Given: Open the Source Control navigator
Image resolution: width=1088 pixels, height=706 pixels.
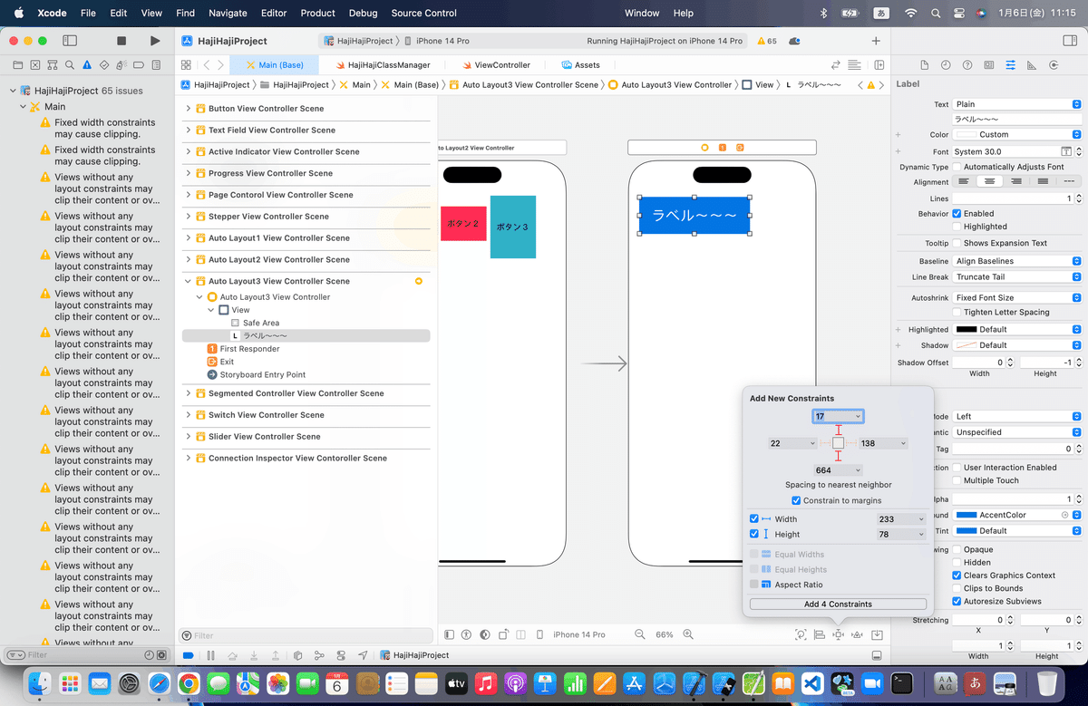Looking at the screenshot, I should (x=34, y=65).
